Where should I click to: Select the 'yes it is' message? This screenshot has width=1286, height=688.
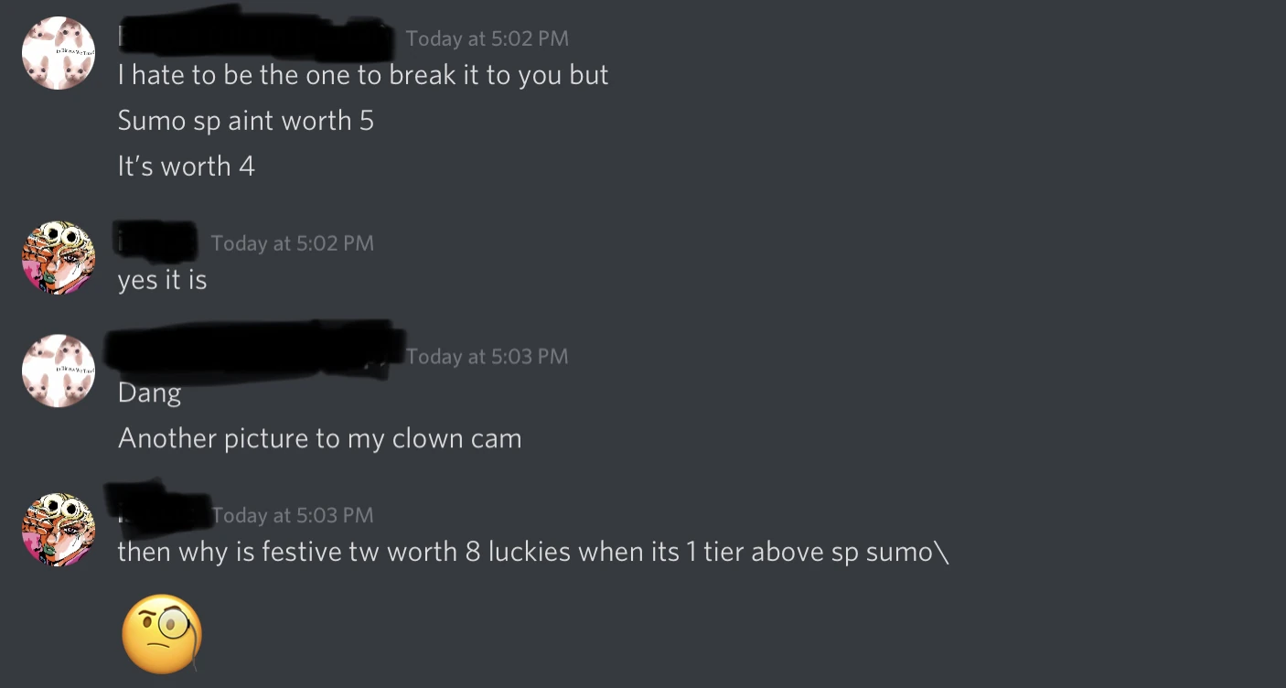tap(163, 280)
